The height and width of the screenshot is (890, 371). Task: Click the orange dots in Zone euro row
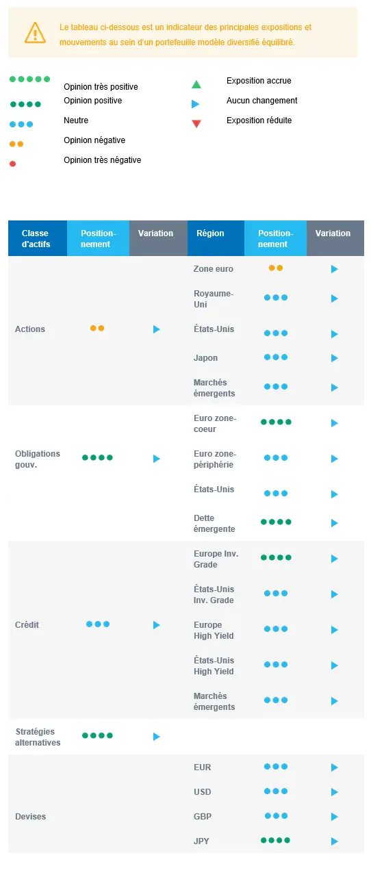point(276,268)
